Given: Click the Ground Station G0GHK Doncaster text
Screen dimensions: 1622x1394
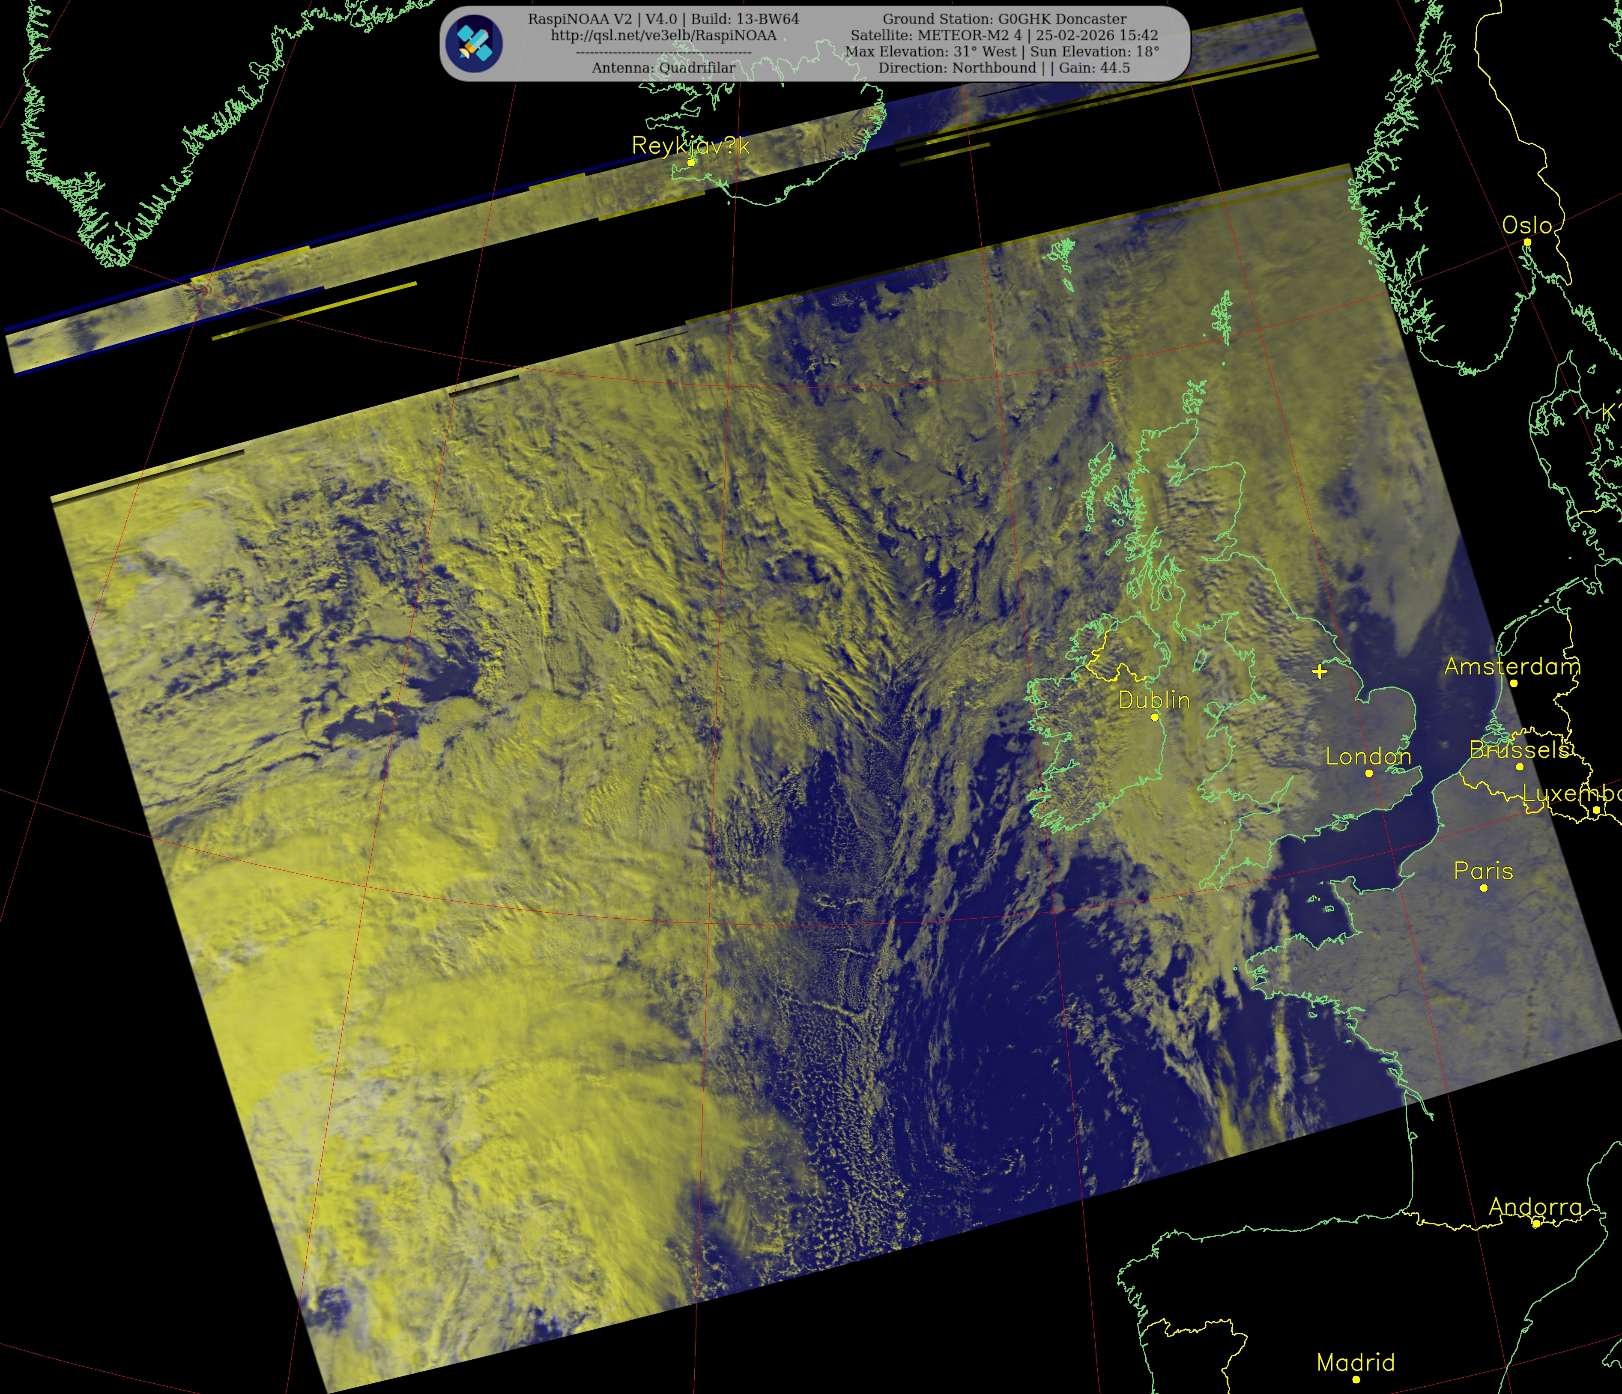Looking at the screenshot, I should pyautogui.click(x=1004, y=19).
